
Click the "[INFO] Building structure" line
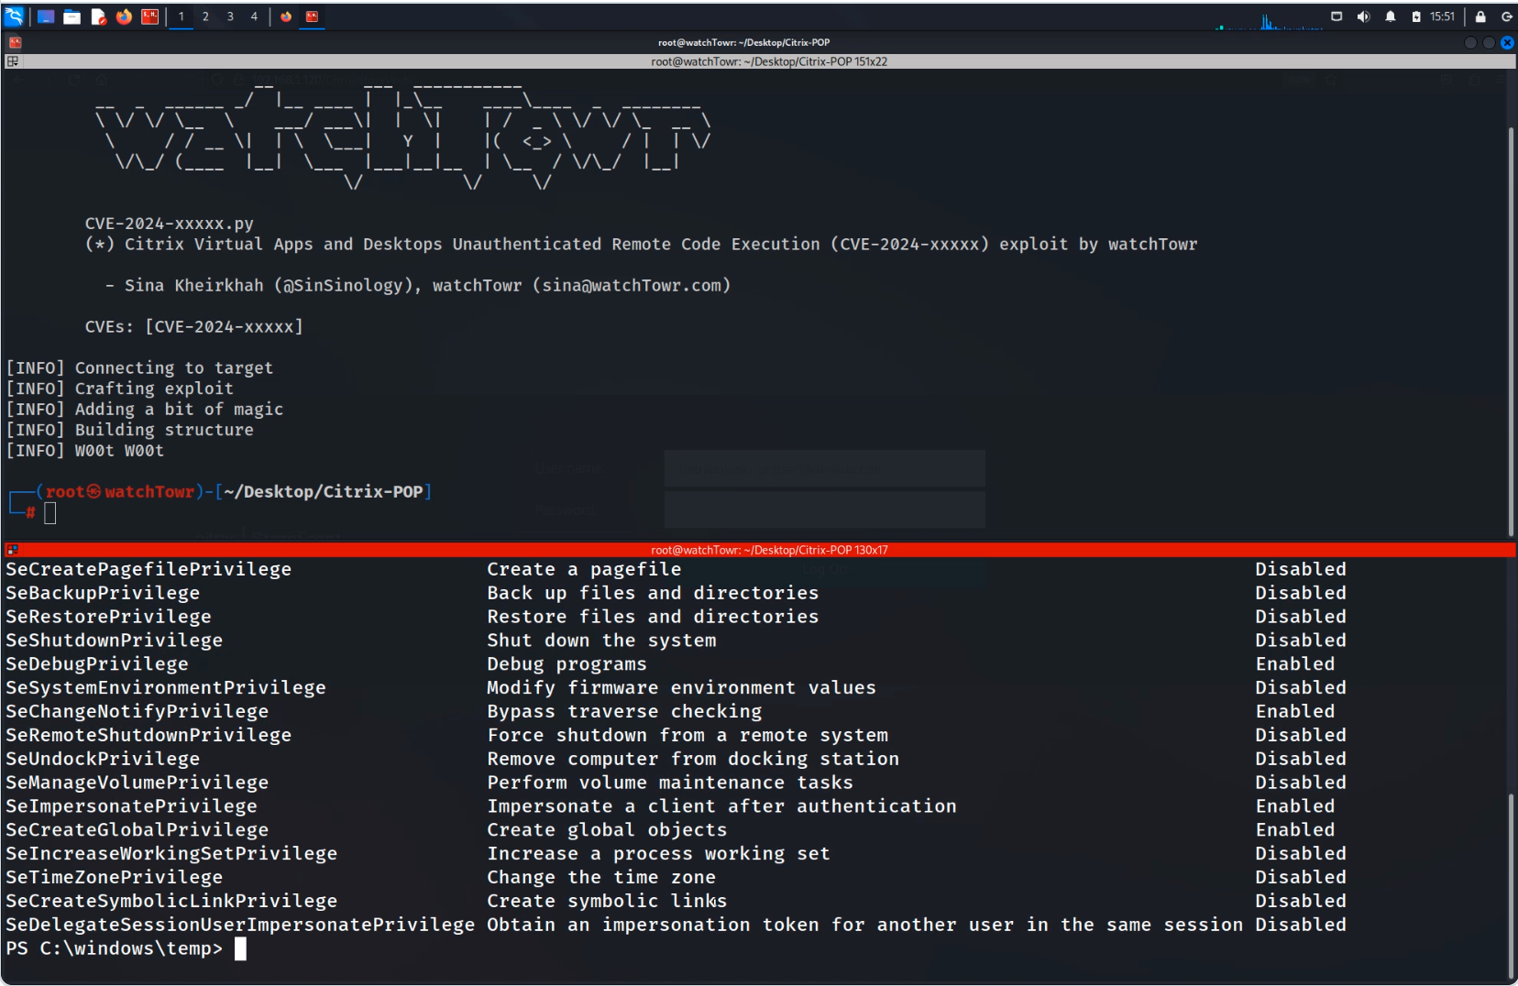(130, 430)
